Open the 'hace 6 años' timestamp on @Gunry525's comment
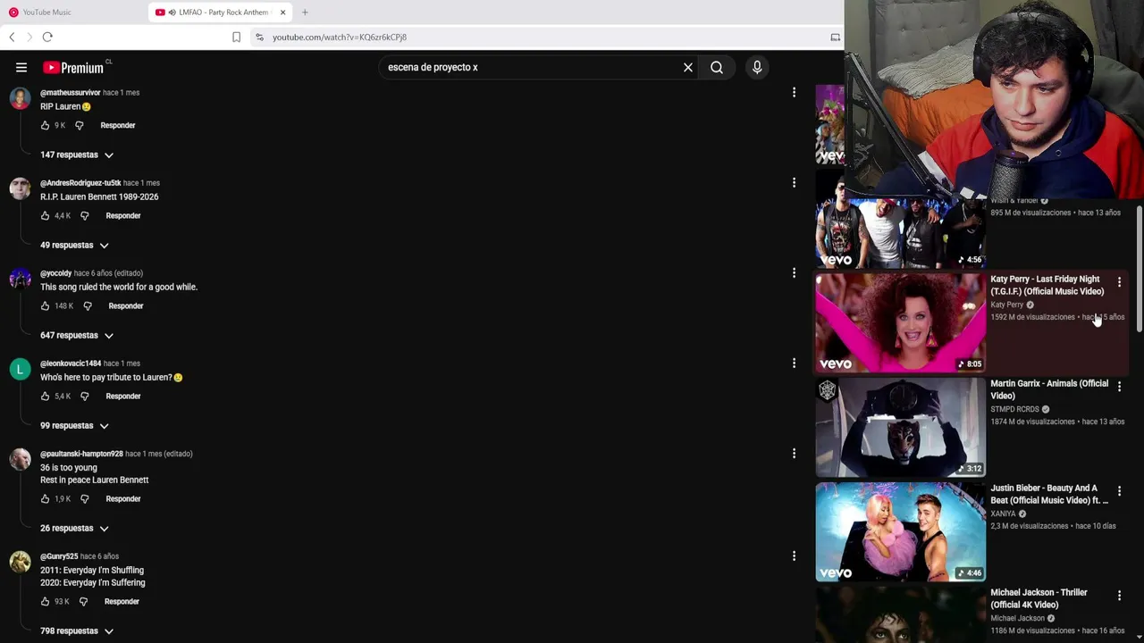Viewport: 1144px width, 643px height. [99, 556]
